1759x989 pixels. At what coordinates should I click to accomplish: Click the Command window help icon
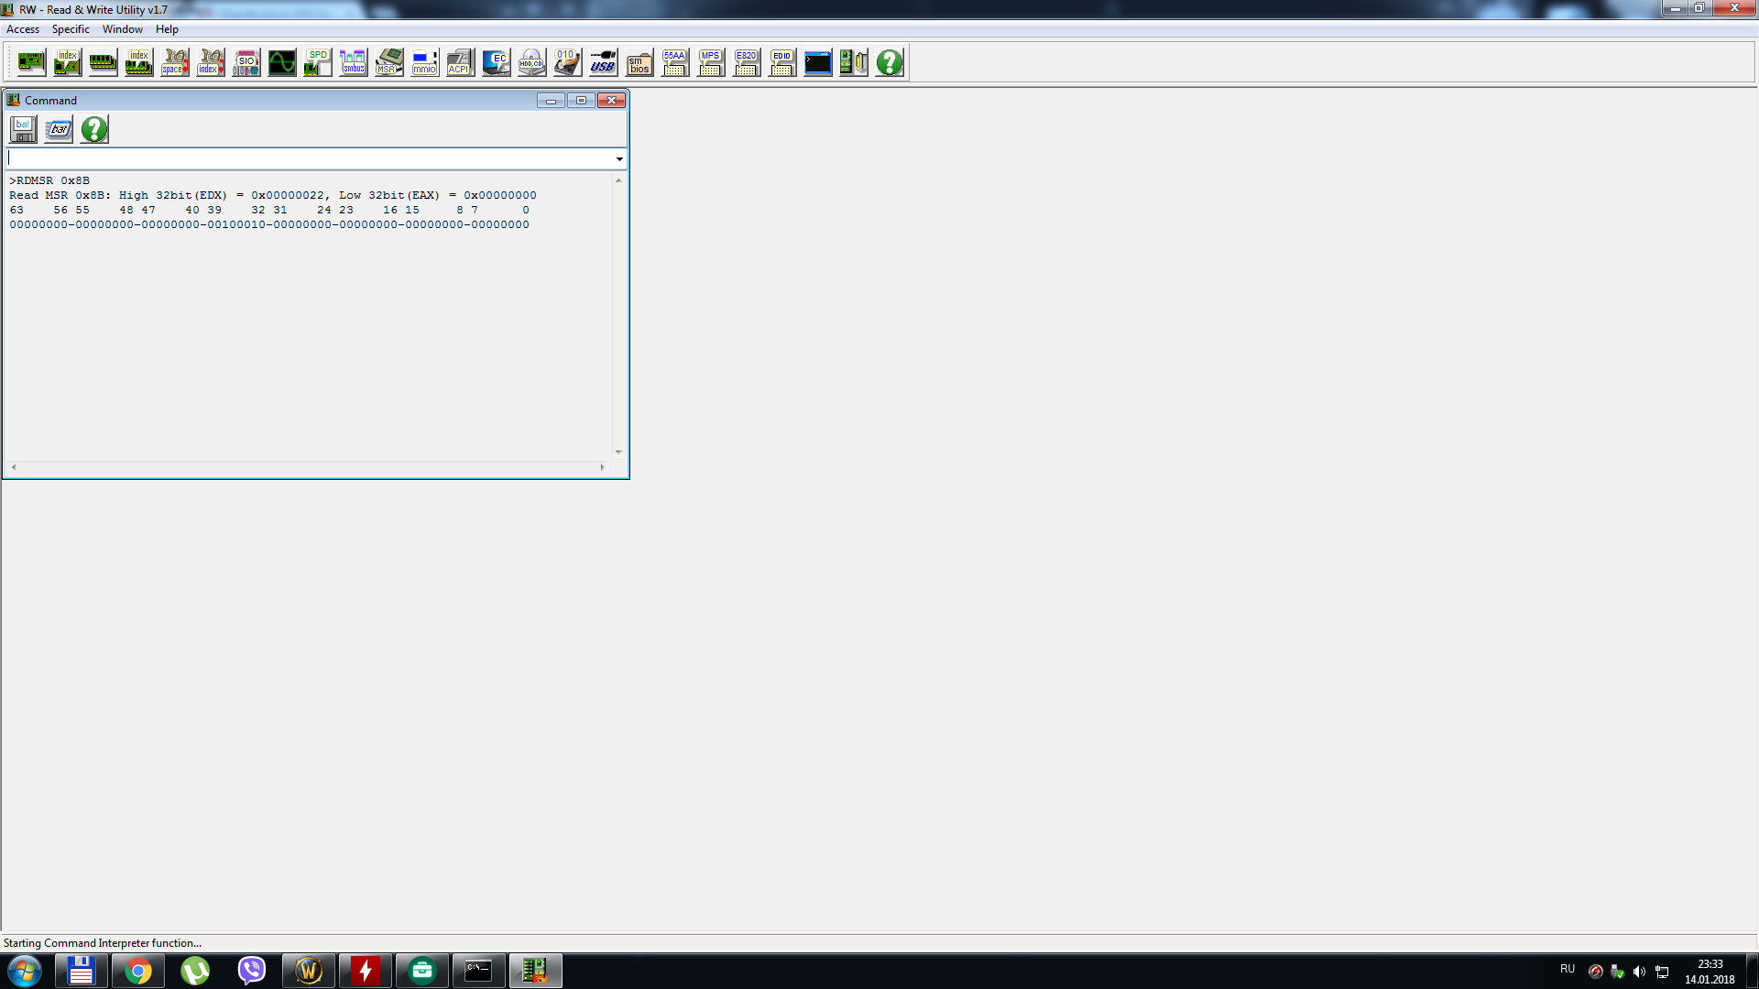pos(94,129)
